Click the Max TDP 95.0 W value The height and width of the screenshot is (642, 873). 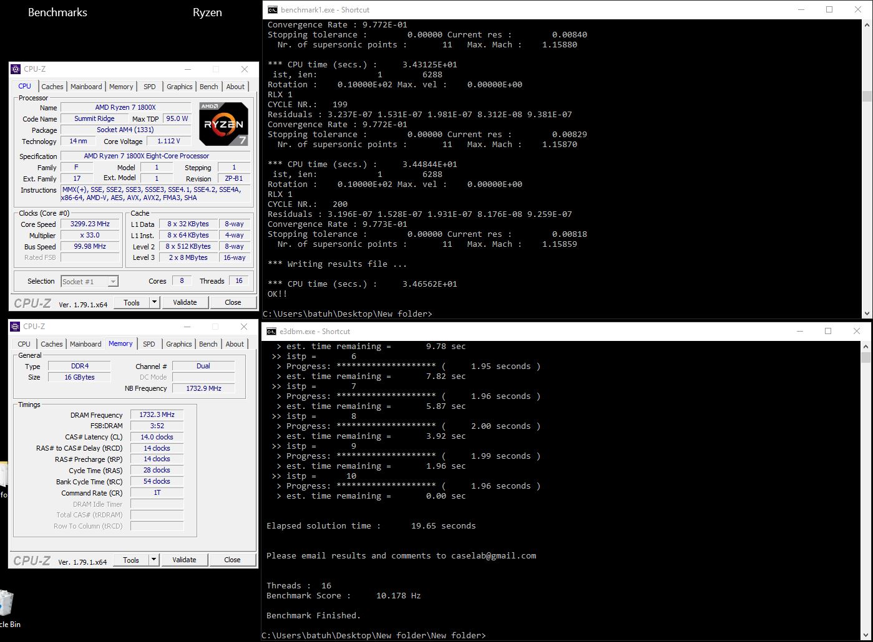point(177,119)
